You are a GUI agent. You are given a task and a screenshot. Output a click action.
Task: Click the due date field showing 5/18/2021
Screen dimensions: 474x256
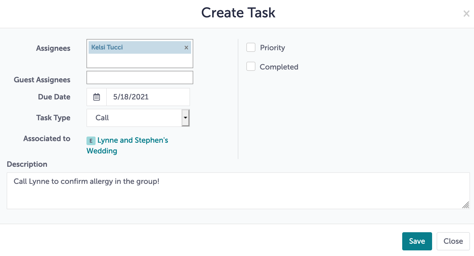click(x=148, y=97)
